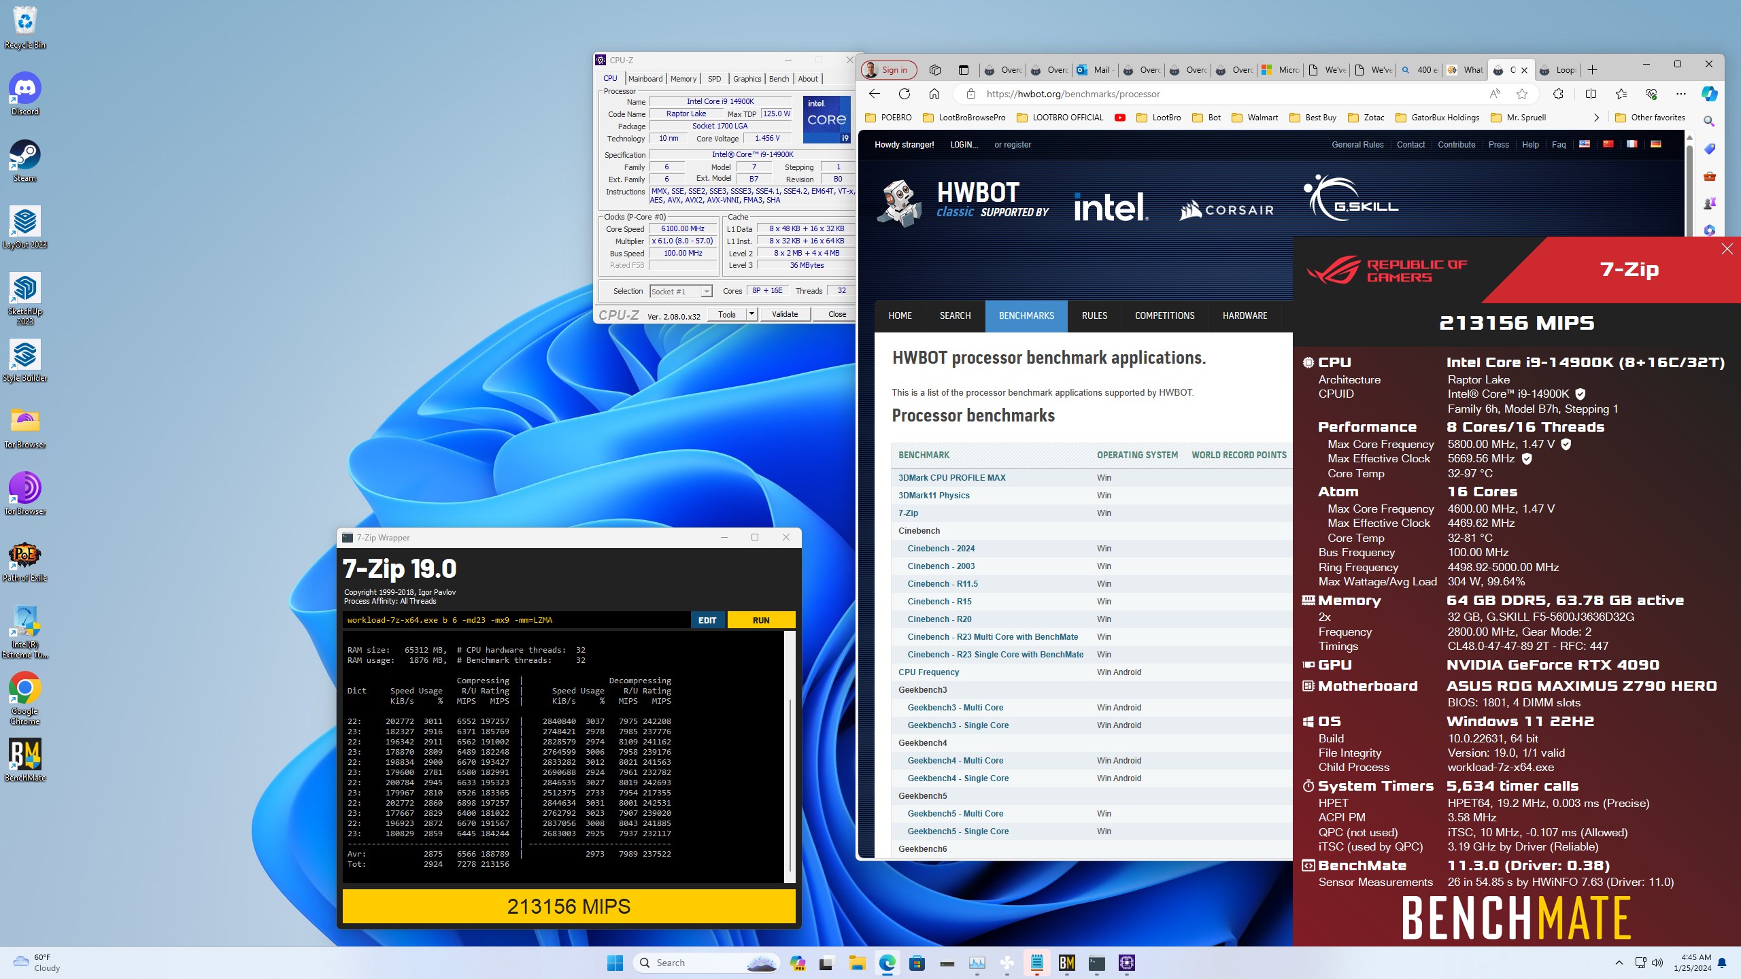Open the Edge extensions puzzle icon
1741x979 pixels.
(1558, 94)
